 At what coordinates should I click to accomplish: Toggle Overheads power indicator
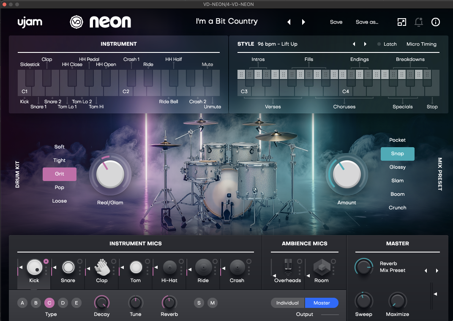[x=300, y=261]
